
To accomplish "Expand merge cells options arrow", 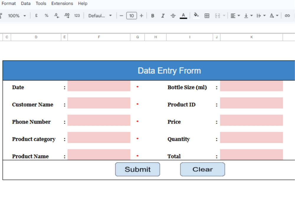I will coord(224,16).
